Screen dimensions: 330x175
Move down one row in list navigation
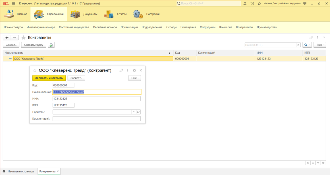[x=318, y=163]
